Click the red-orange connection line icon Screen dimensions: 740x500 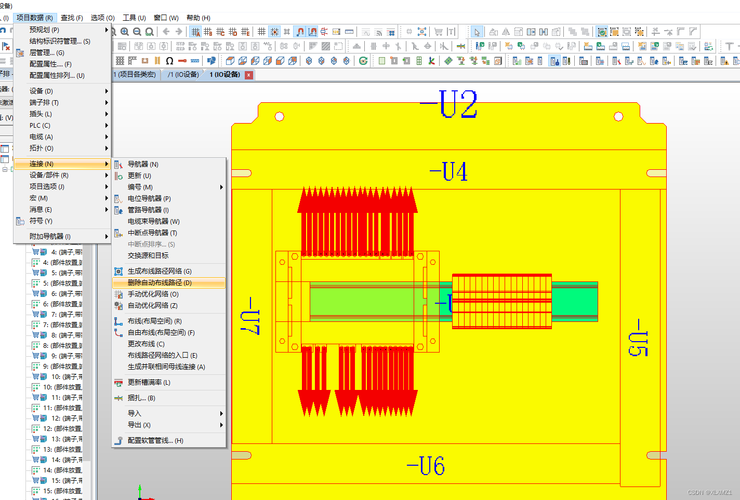coord(182,61)
